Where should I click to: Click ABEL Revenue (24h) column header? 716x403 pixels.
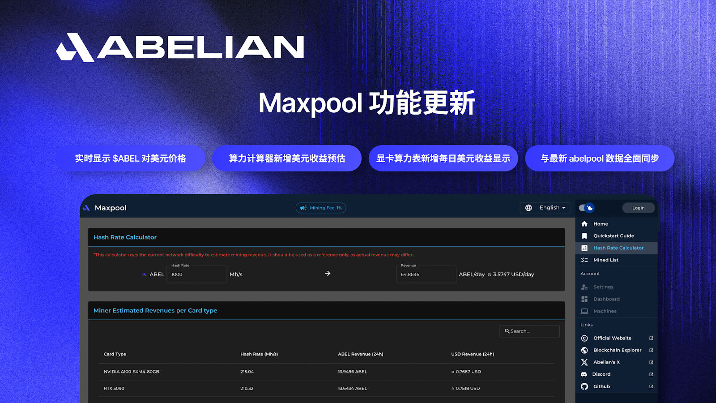click(360, 354)
